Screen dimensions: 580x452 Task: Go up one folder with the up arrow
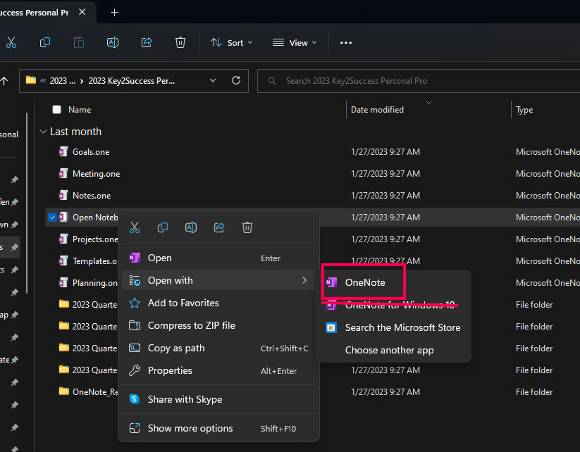coord(4,80)
